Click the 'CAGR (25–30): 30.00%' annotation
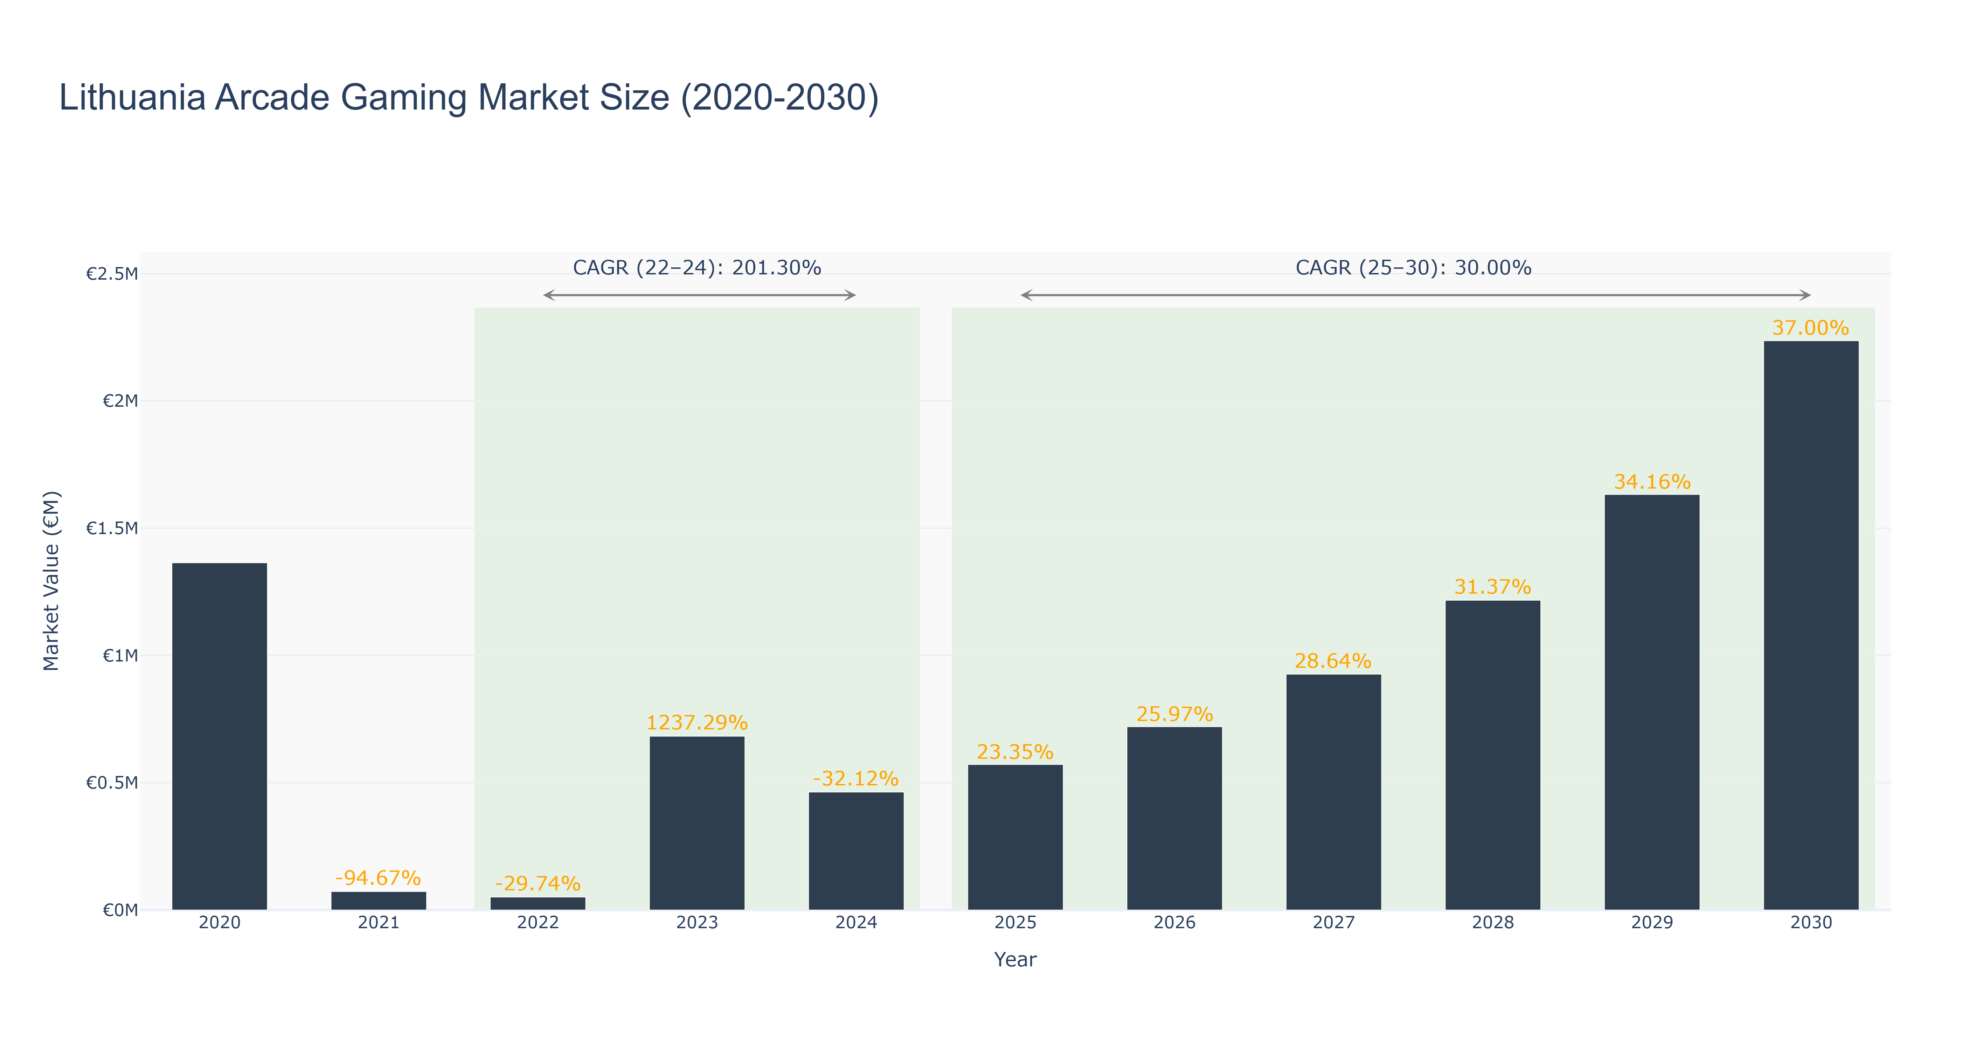The height and width of the screenshot is (1050, 1961). [1414, 268]
